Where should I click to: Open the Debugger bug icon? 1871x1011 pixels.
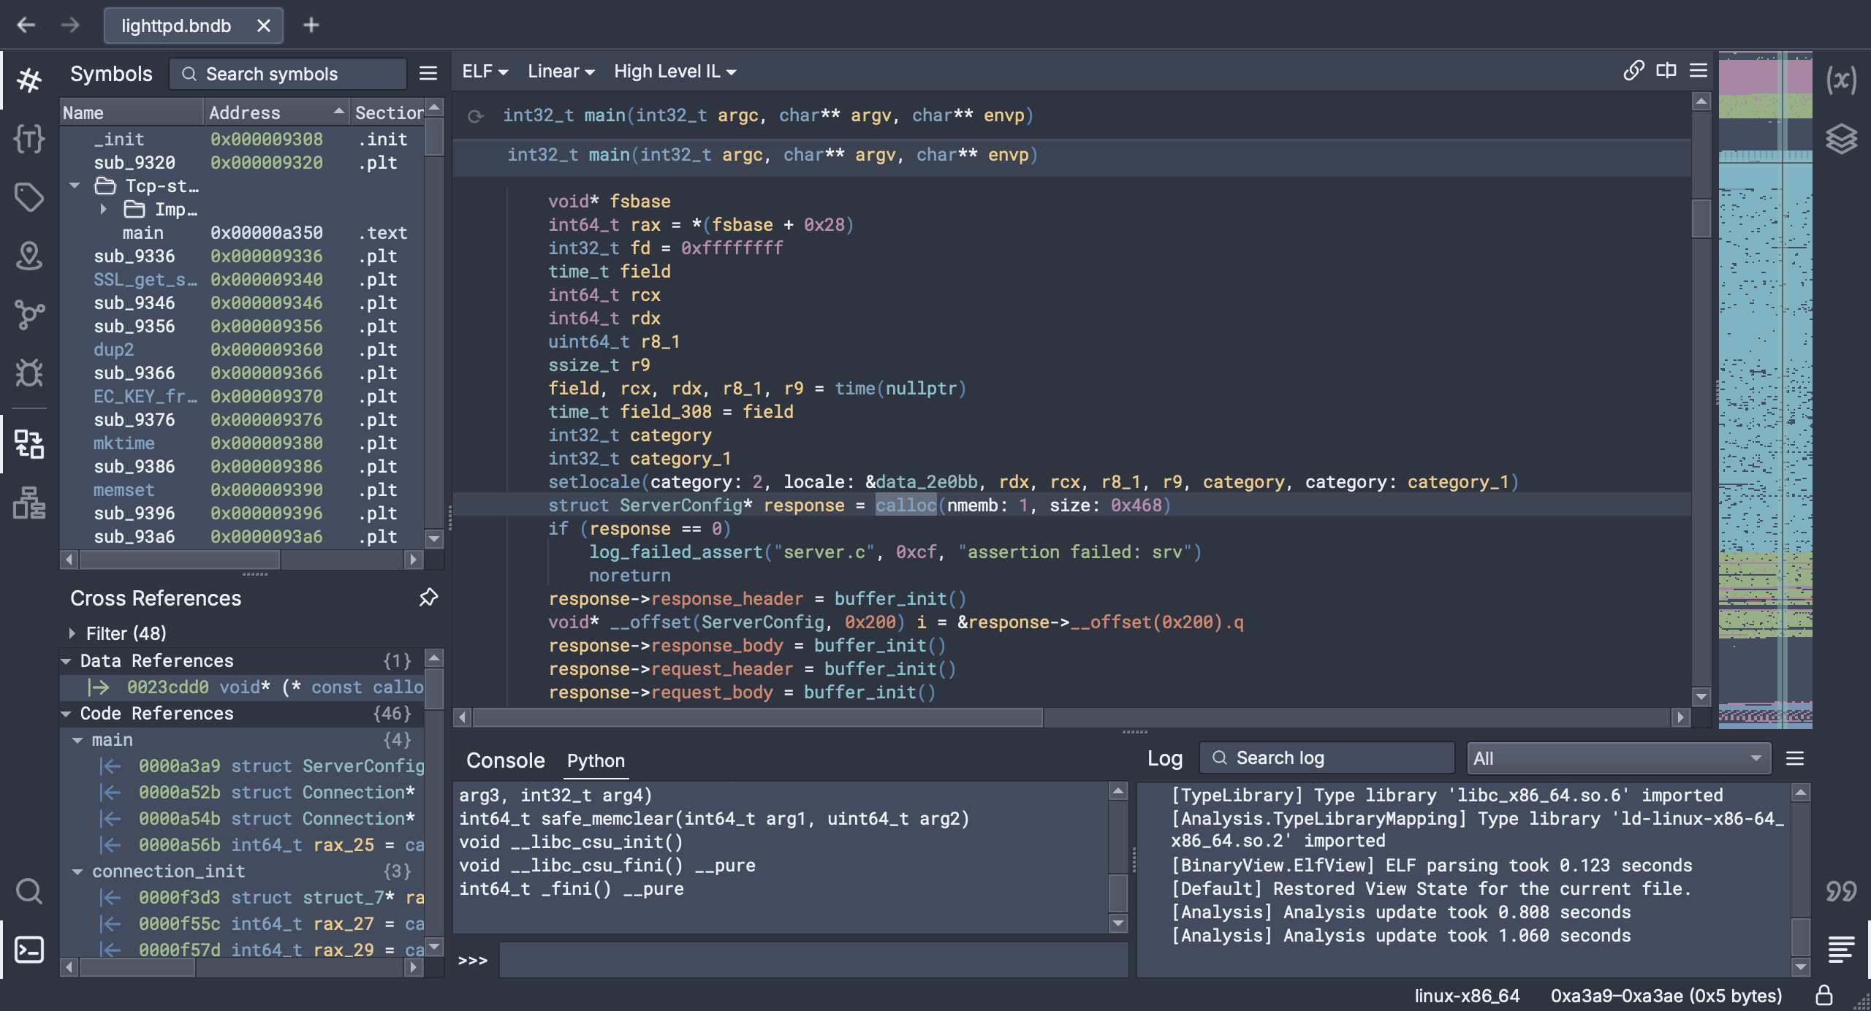point(29,373)
